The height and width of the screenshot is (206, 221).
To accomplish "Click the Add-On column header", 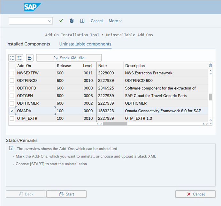I will tap(35, 66).
